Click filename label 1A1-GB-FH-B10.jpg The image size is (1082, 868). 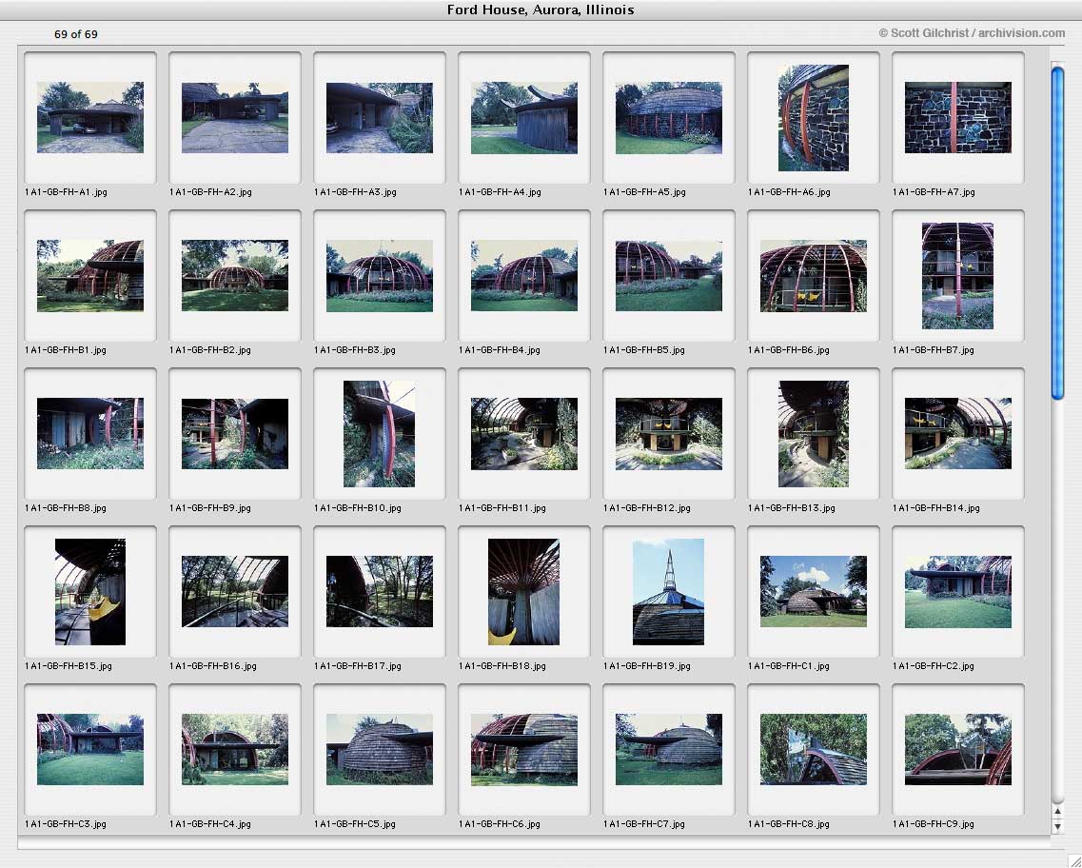click(x=358, y=508)
